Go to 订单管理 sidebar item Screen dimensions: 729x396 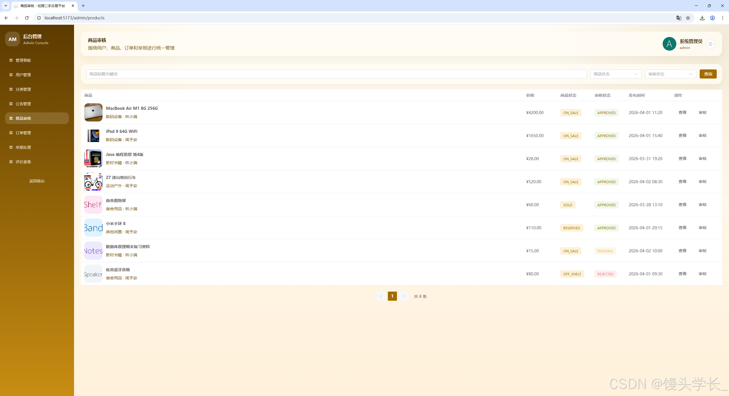pos(23,133)
